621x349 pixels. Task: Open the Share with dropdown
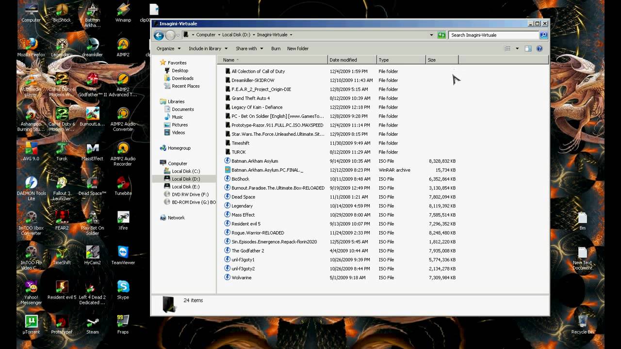[249, 48]
